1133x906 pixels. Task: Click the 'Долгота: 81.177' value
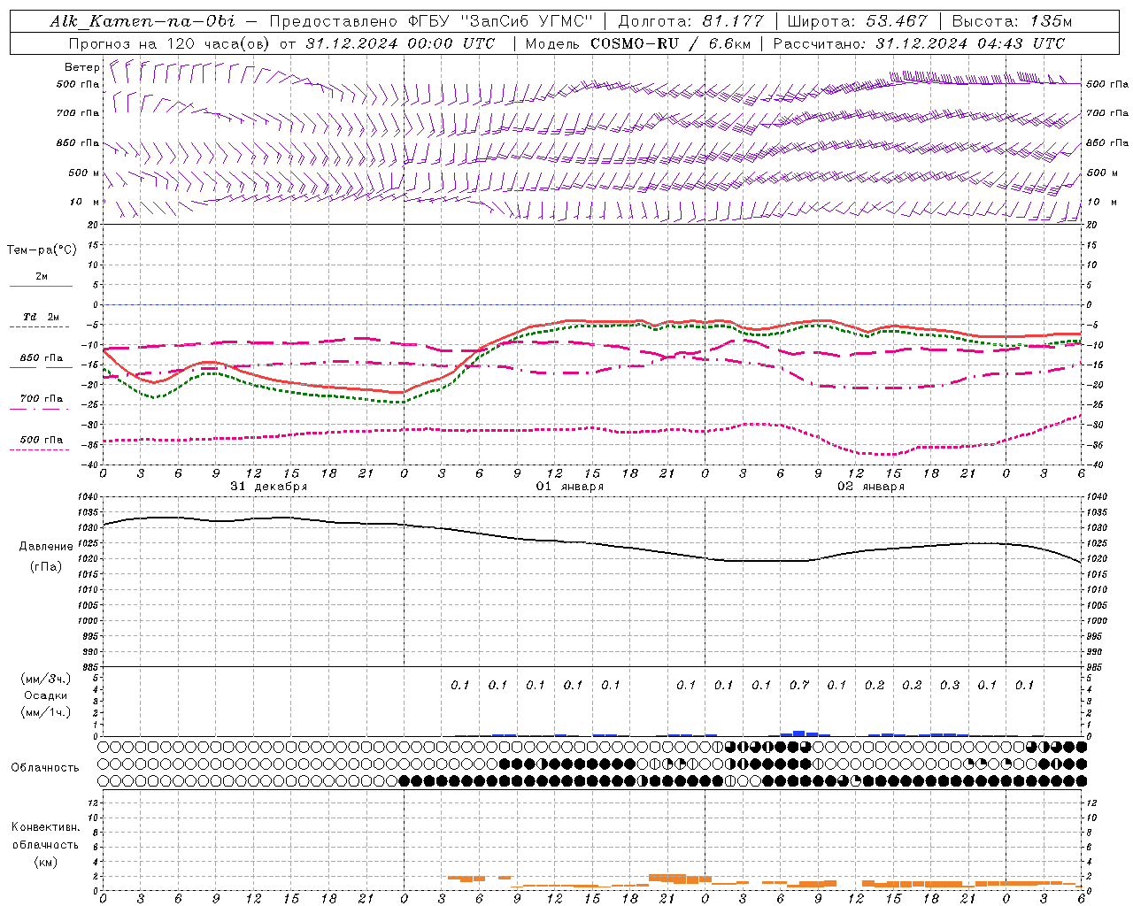[690, 21]
